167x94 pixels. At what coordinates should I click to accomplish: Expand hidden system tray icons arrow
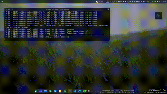pyautogui.click(x=160, y=2)
